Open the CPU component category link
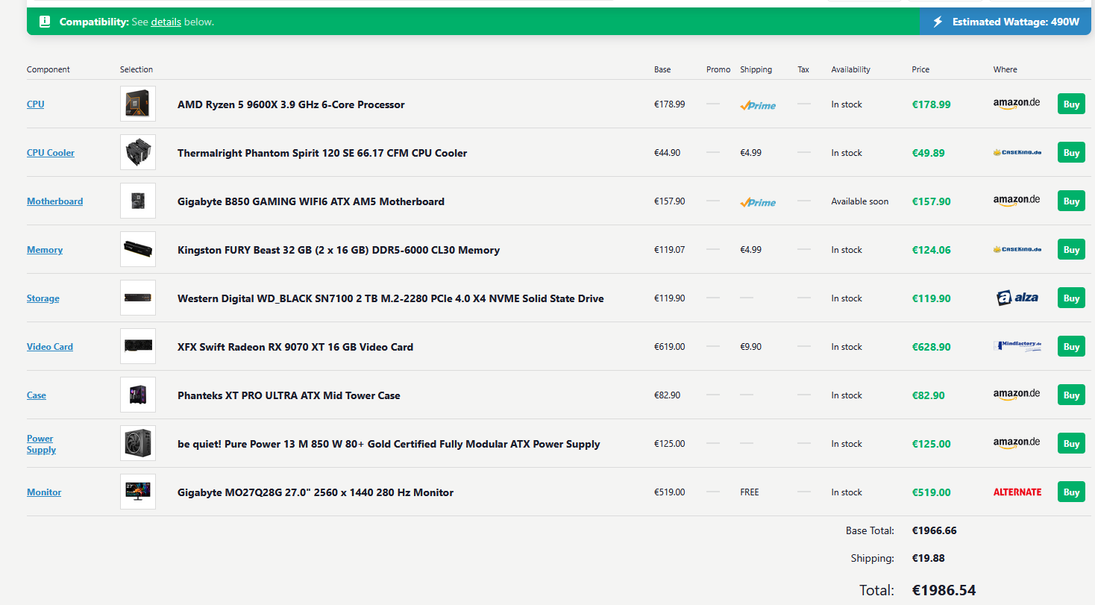This screenshot has width=1095, height=605. [35, 104]
